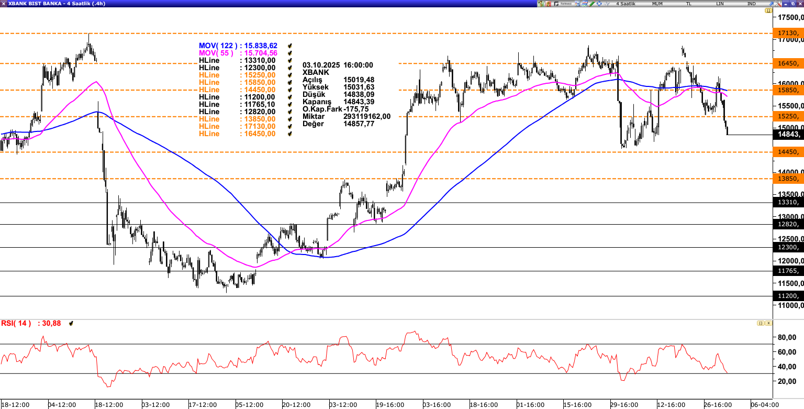The height and width of the screenshot is (409, 804).
Task: Toggle checkmark for HLine 13310,00
Action: coord(289,61)
